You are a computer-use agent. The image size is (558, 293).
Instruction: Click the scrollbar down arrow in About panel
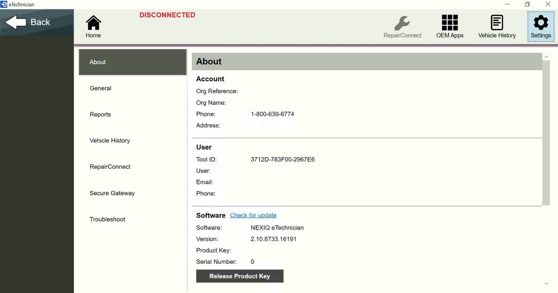click(546, 284)
